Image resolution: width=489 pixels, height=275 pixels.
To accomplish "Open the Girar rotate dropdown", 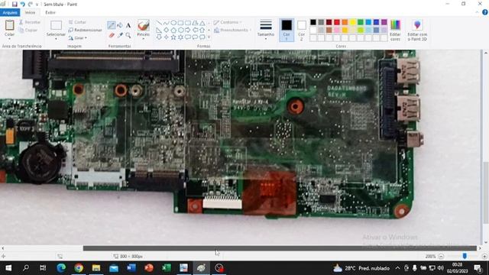I will 78,37.
